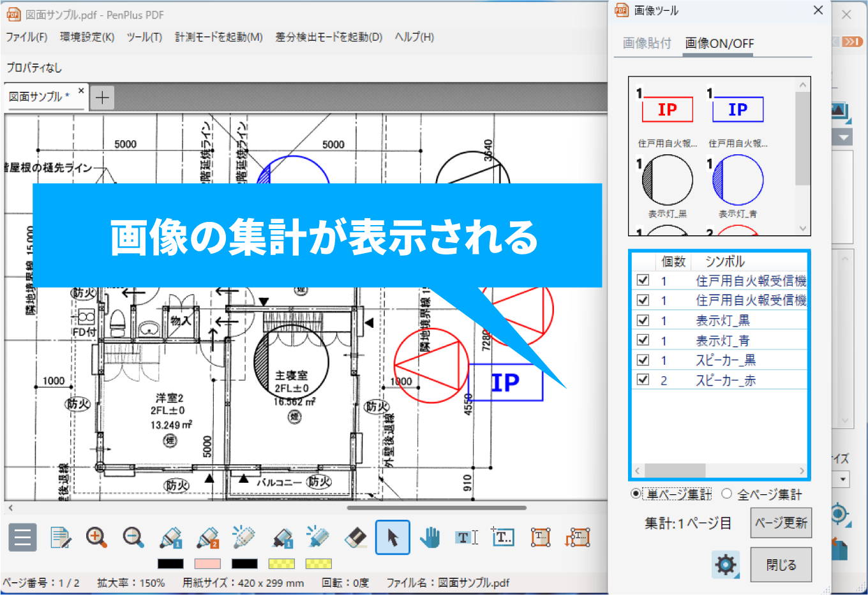The height and width of the screenshot is (595, 868).
Task: Click the orange double-arrow icon behind panel
Action: [852, 41]
